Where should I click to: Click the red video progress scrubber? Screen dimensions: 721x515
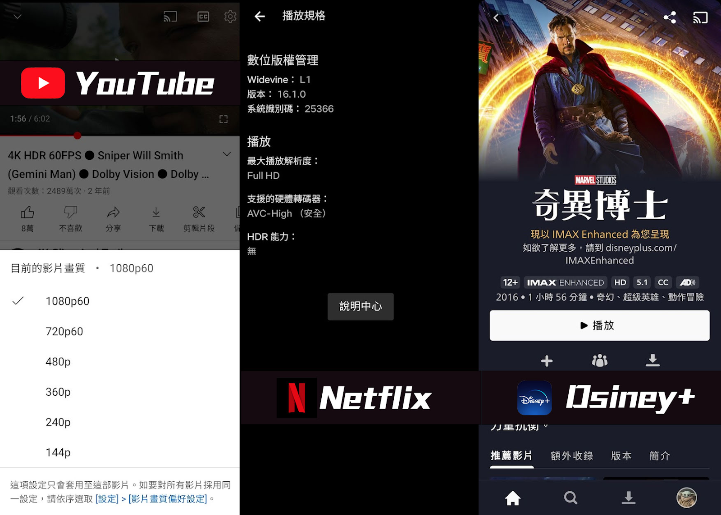[x=78, y=136]
